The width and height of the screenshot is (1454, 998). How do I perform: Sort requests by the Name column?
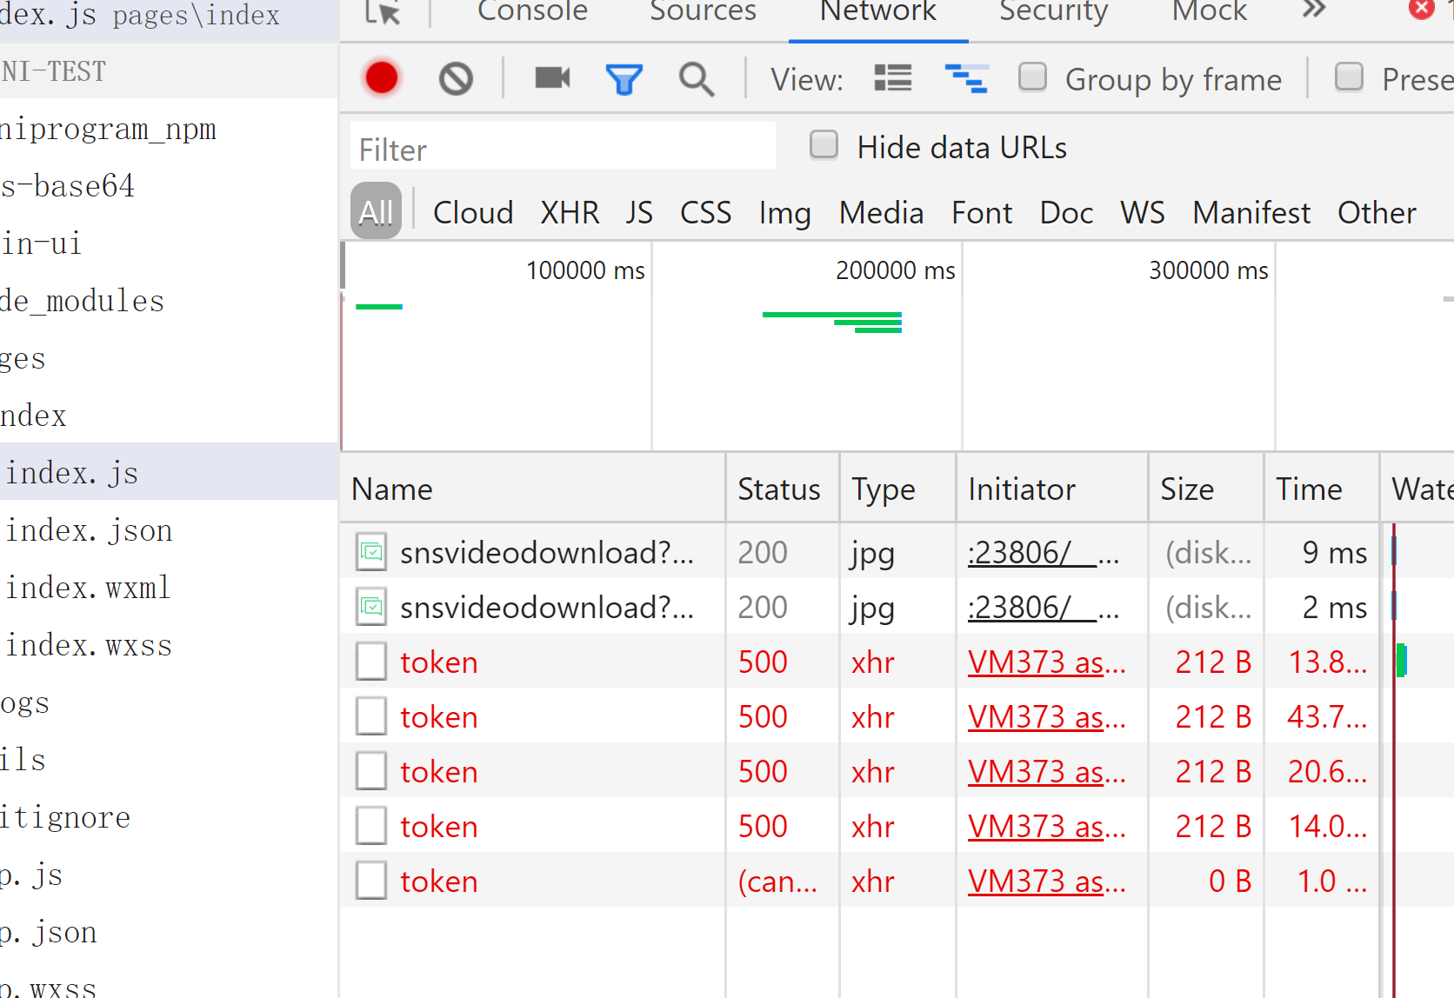[533, 489]
